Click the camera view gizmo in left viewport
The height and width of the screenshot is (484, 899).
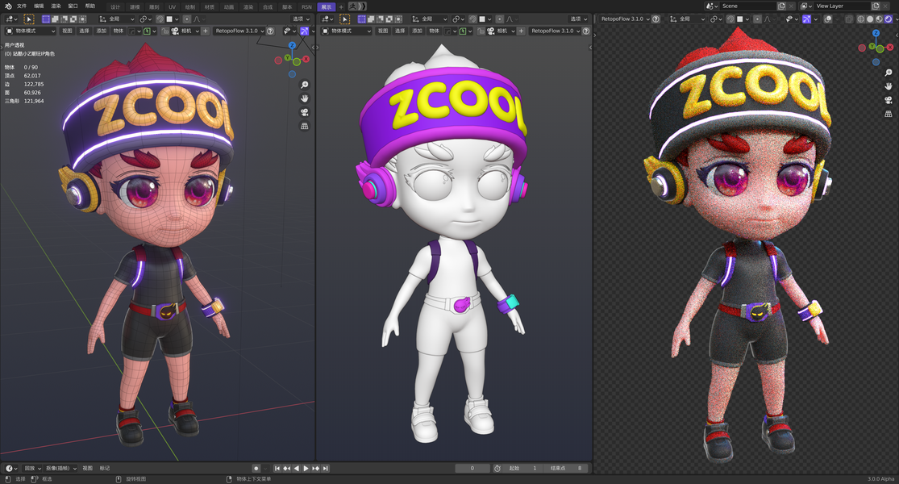[x=305, y=112]
